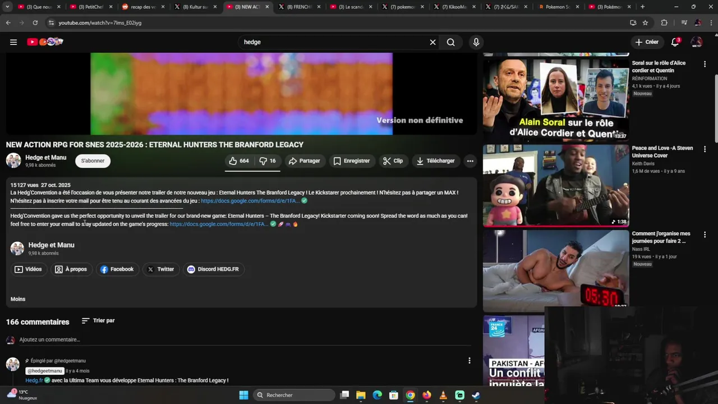Close the NEW ACT active tab
Screen dimensions: 718x404
point(267,7)
